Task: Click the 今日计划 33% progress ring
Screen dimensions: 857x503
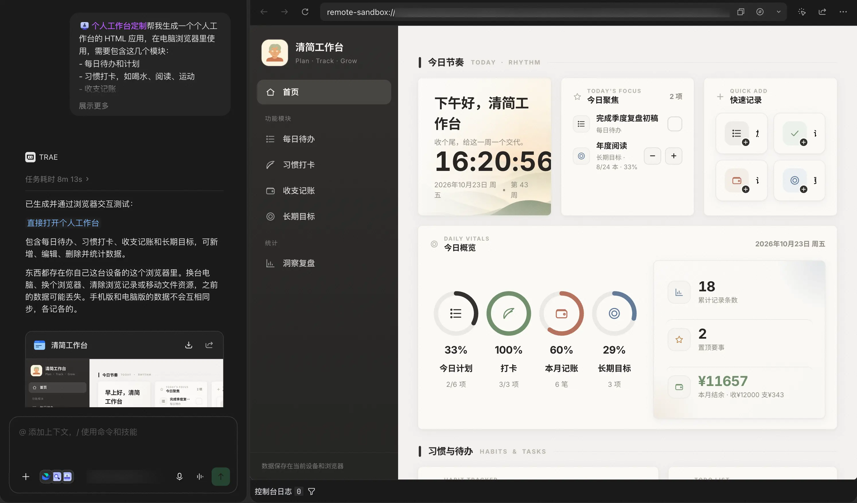Action: [x=456, y=313]
